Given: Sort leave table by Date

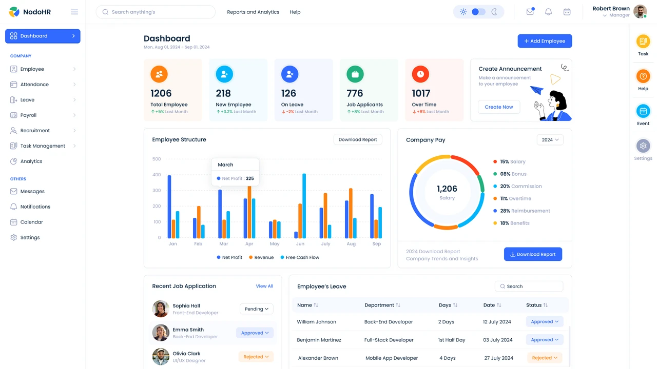Looking at the screenshot, I should coord(498,305).
